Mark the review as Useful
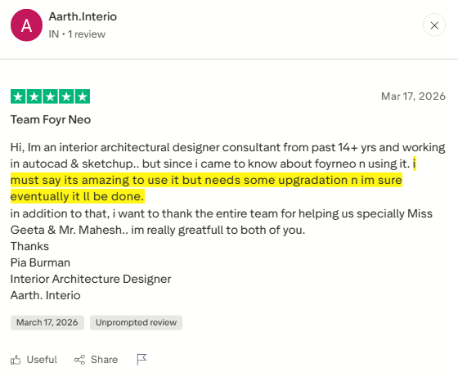Image resolution: width=458 pixels, height=381 pixels. 34,360
